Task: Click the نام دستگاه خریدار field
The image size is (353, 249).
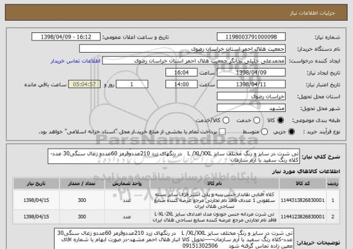Action: coord(183,49)
